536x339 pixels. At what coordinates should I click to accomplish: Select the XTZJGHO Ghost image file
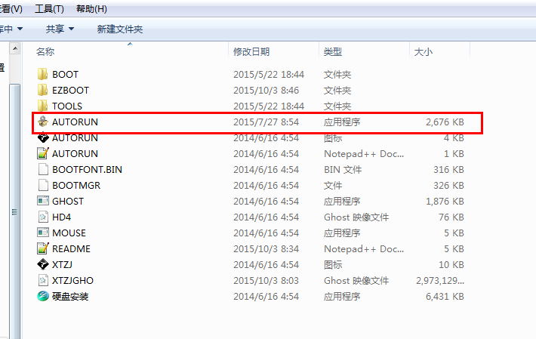[x=72, y=280]
